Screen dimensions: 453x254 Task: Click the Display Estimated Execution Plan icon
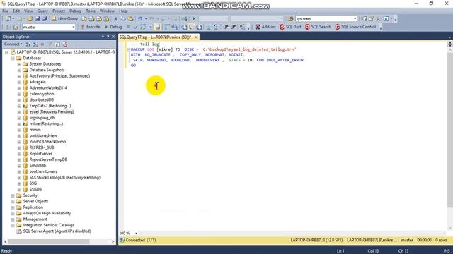pos(143,27)
